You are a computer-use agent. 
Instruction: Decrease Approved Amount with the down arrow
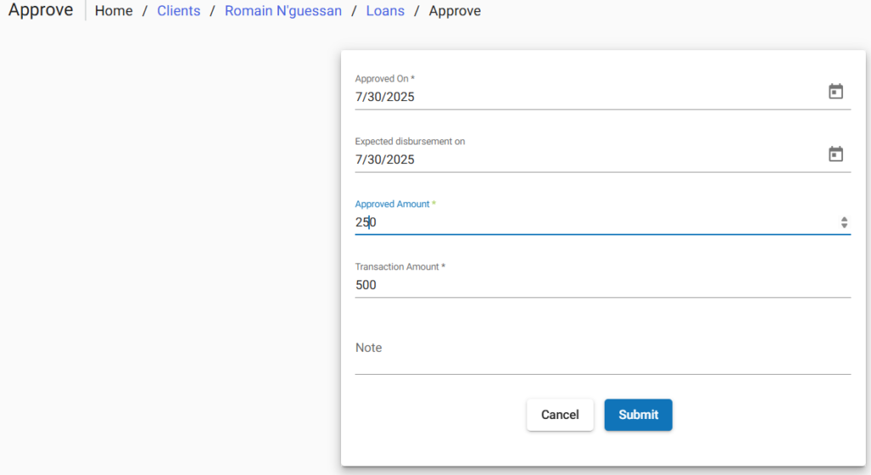(844, 226)
